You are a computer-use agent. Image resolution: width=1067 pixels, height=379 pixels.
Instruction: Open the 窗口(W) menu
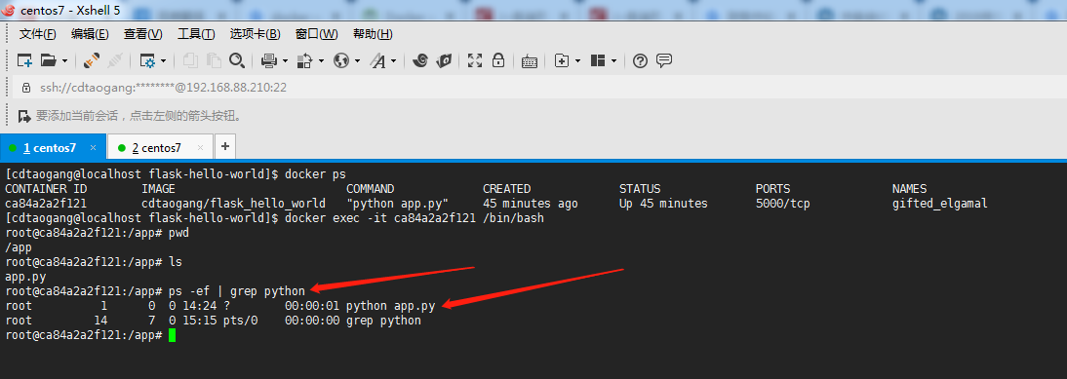[x=316, y=34]
